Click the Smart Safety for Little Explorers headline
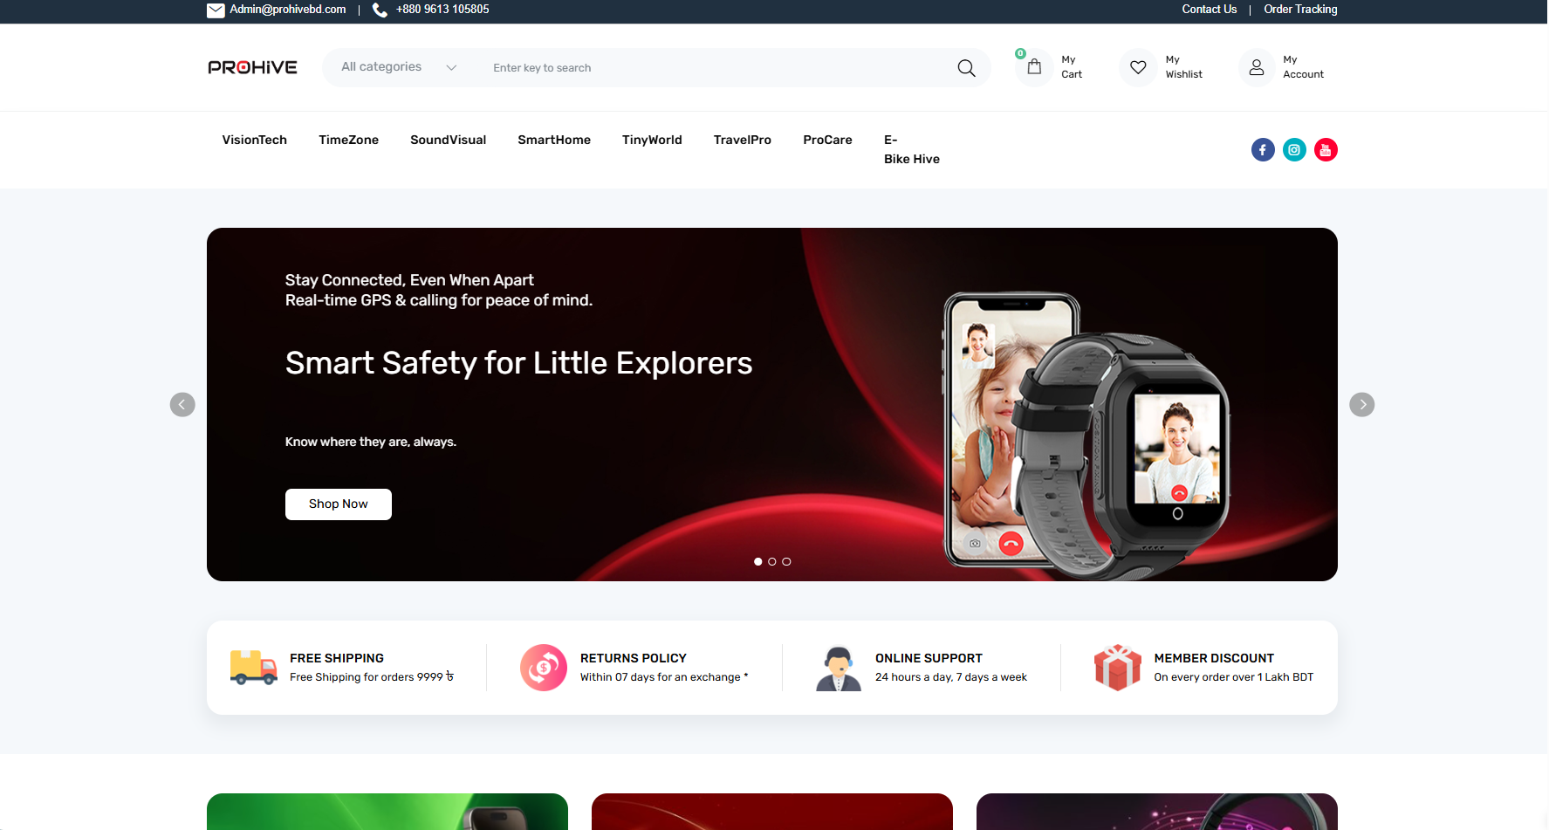The image size is (1549, 830). pyautogui.click(x=518, y=363)
